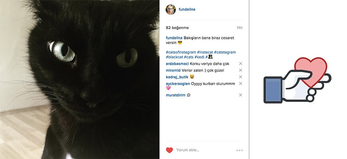
Task: Open the #catsofinstagram hashtag
Action: (x=181, y=52)
